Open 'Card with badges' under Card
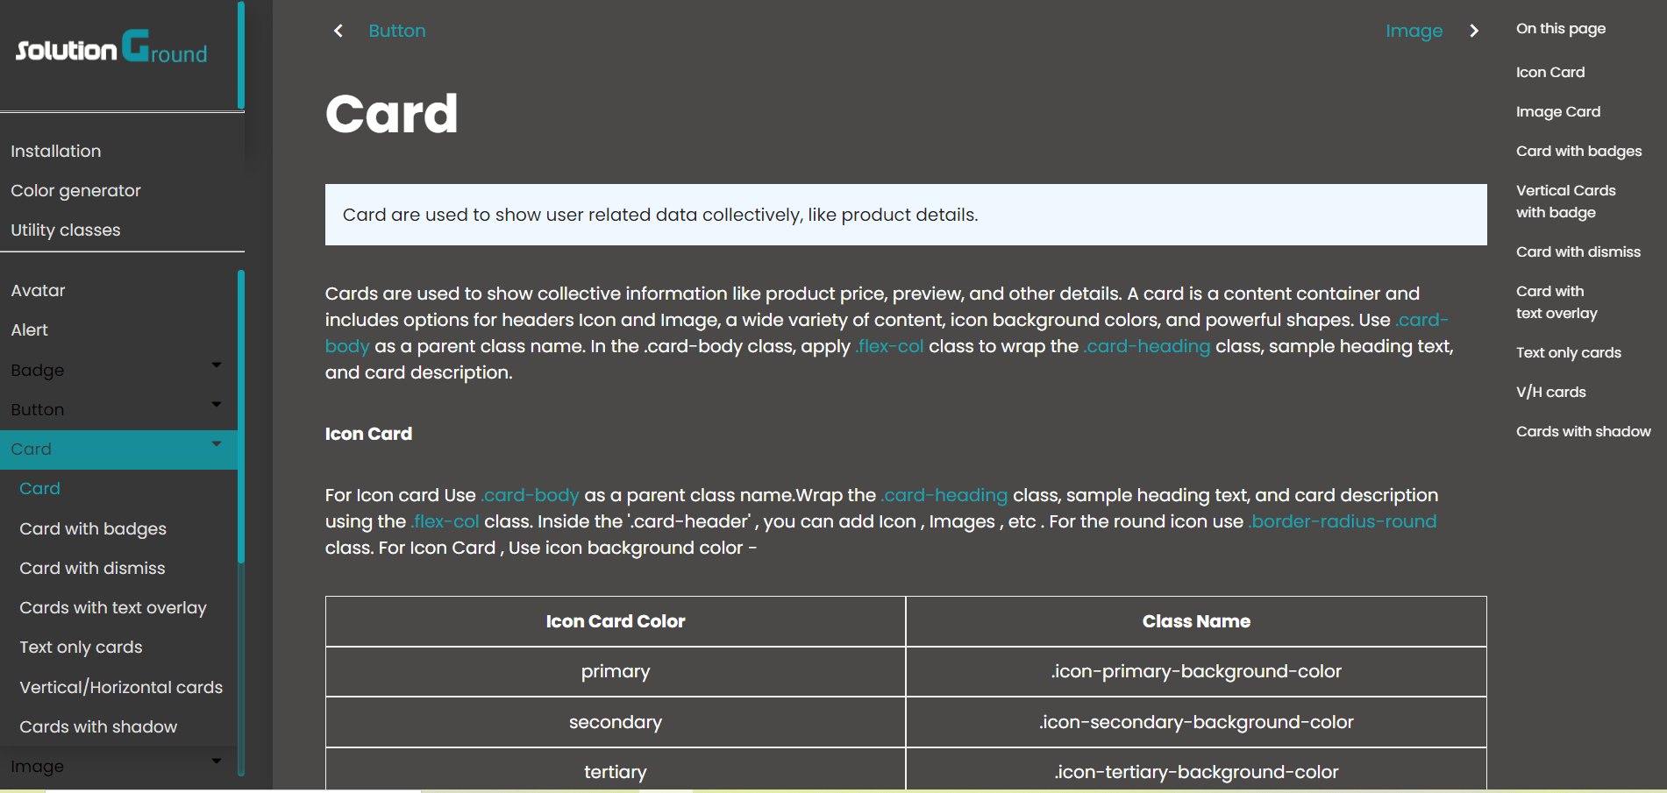 [x=93, y=528]
